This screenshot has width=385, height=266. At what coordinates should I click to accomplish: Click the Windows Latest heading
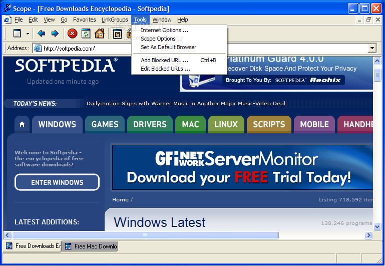(160, 222)
